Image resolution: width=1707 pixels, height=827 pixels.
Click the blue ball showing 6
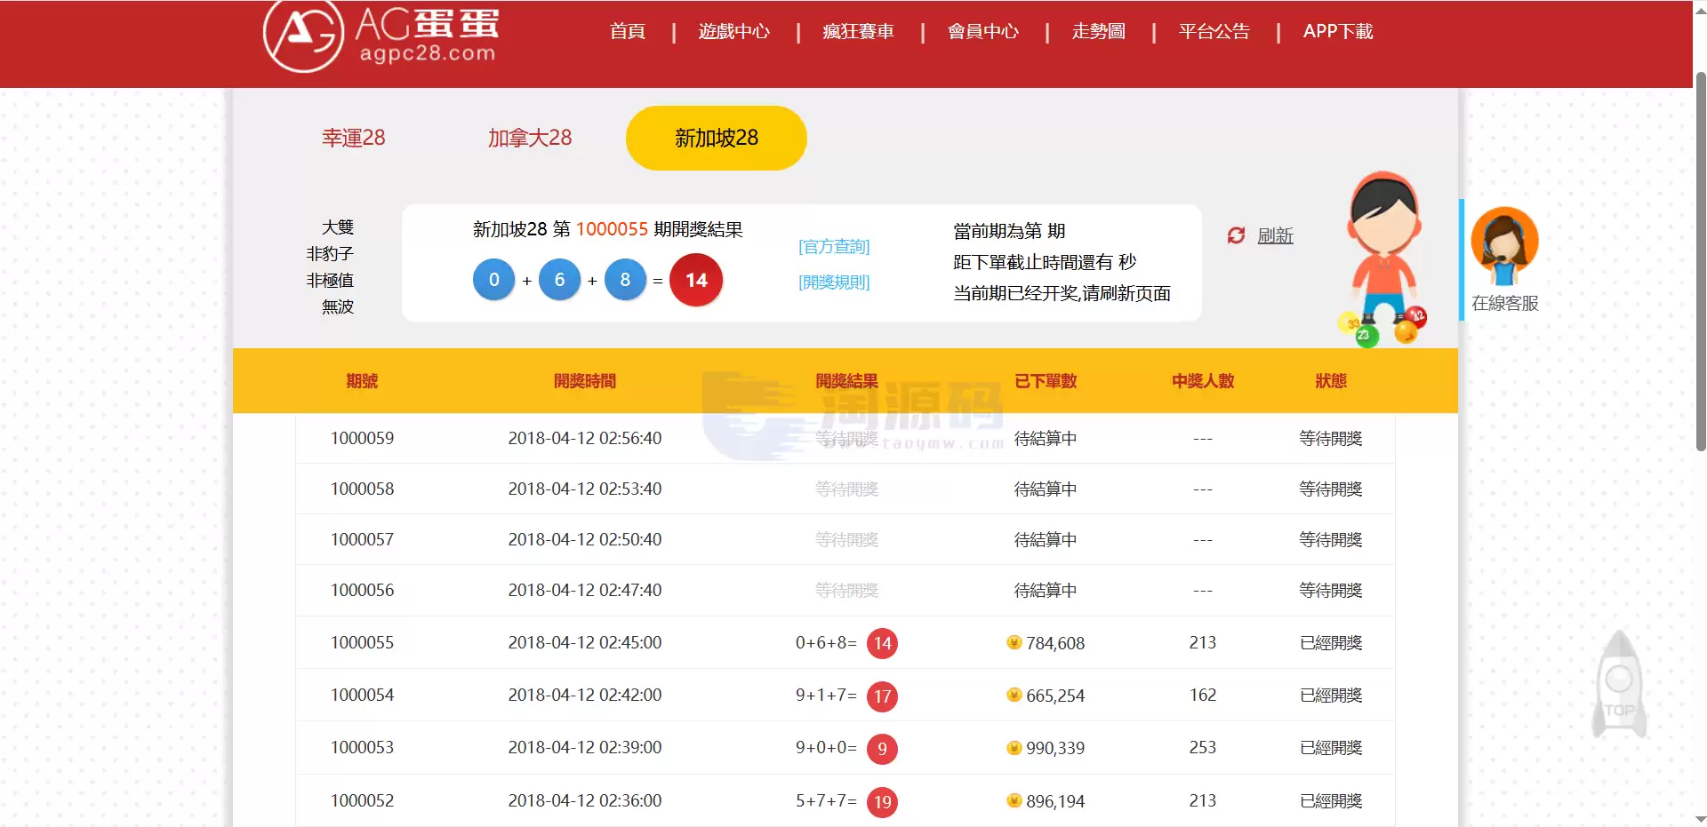[560, 280]
